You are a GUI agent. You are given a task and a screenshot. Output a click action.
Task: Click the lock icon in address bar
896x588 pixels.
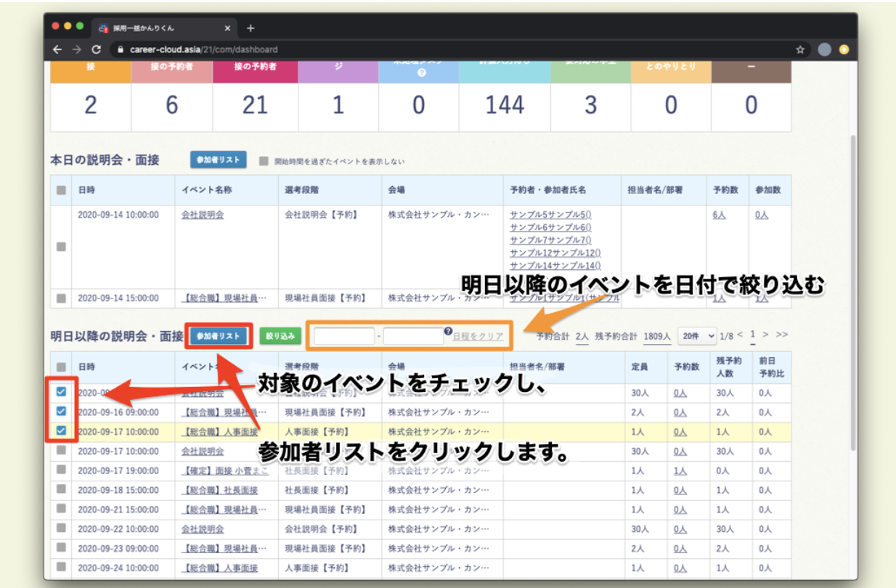[x=121, y=50]
